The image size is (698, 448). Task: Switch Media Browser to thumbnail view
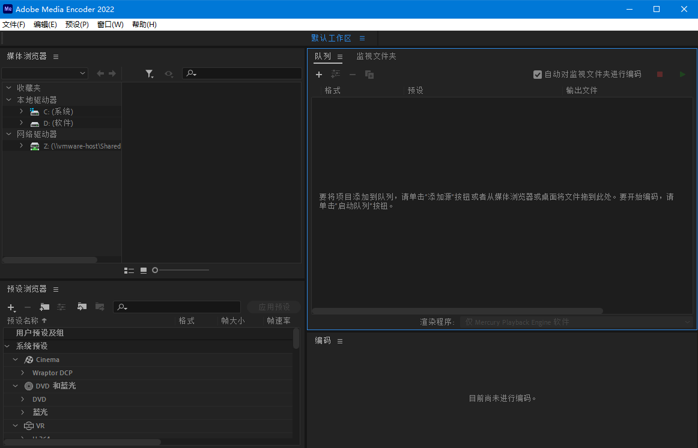click(143, 270)
